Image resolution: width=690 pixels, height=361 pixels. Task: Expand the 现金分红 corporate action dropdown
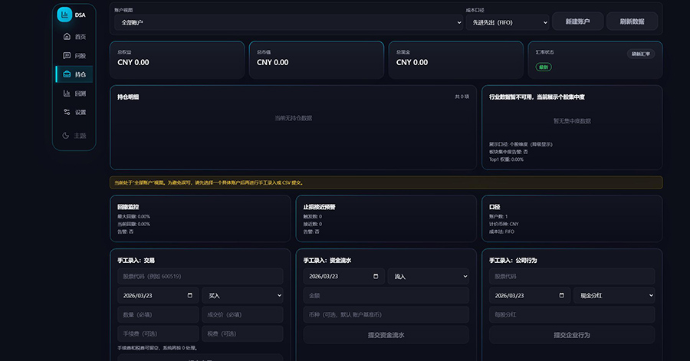point(613,295)
